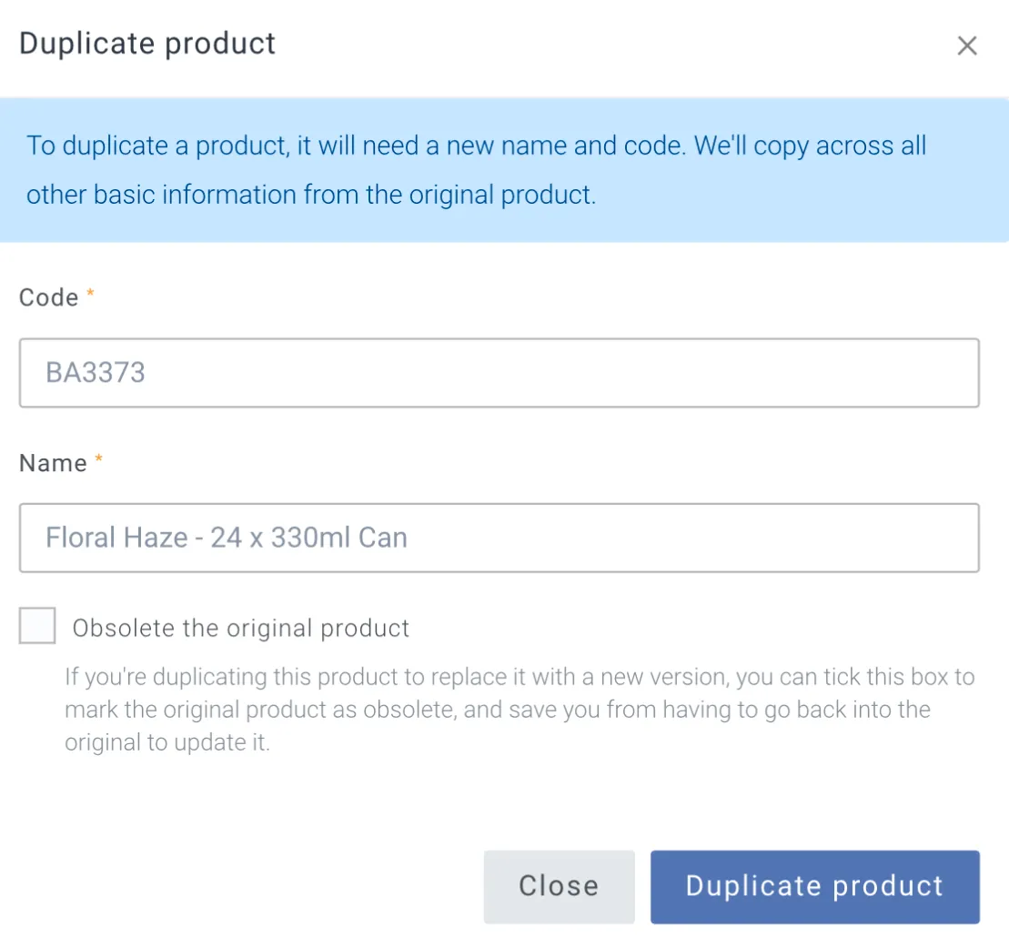This screenshot has height=947, width=1009.
Task: Click the Duplicate product dialog title
Action: pos(147,43)
